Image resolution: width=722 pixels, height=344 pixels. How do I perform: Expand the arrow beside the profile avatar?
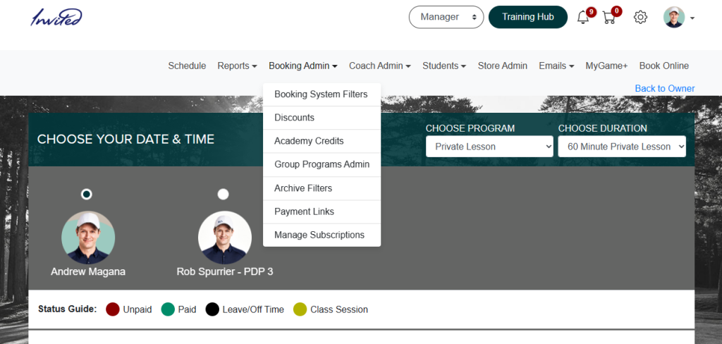point(692,18)
